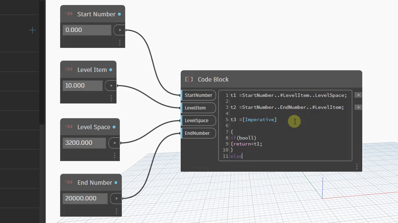Click the t1 output port of Code Block

(x=358, y=95)
